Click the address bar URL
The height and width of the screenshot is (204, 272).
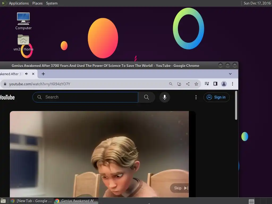point(40,84)
